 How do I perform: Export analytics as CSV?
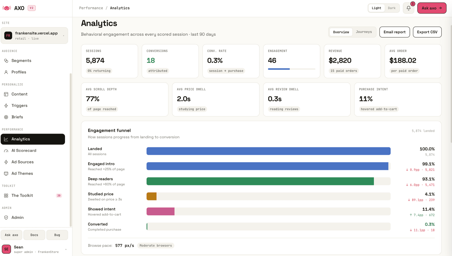tap(427, 32)
